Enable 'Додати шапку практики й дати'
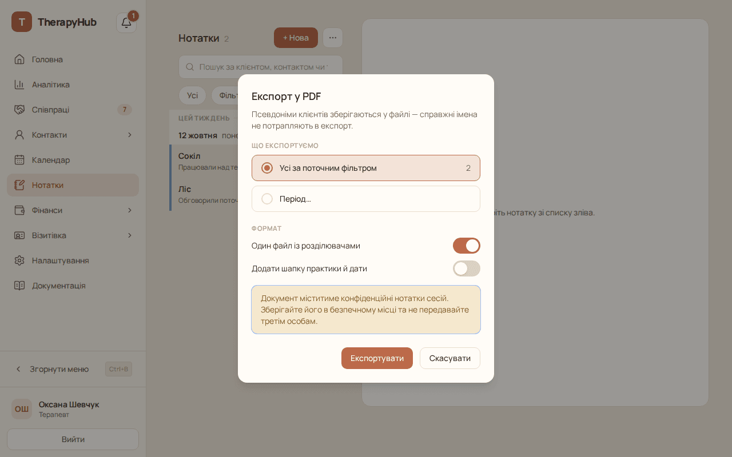The width and height of the screenshot is (732, 457). tap(467, 268)
